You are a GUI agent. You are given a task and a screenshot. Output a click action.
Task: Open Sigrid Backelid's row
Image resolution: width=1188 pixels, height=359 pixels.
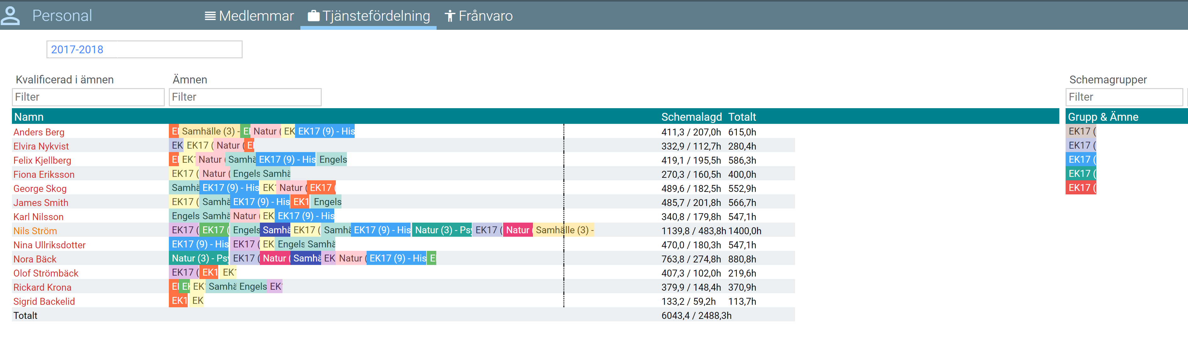44,301
